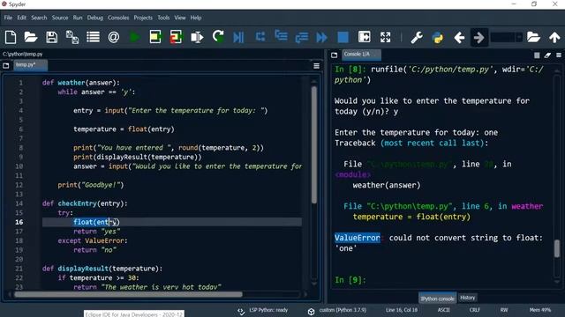Switch to the IPython console tab
Image resolution: width=565 pixels, height=317 pixels.
click(437, 299)
